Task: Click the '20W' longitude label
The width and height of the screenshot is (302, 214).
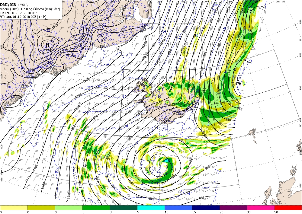Action: tap(159, 1)
